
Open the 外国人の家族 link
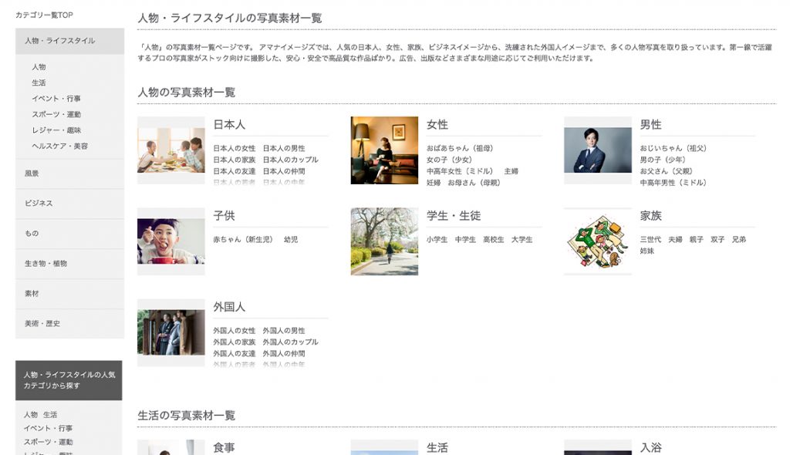pyautogui.click(x=235, y=342)
